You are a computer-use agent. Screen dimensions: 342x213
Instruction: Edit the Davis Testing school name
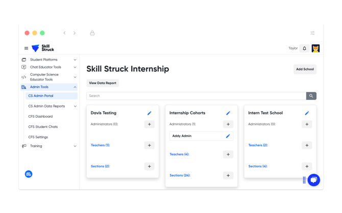click(150, 113)
